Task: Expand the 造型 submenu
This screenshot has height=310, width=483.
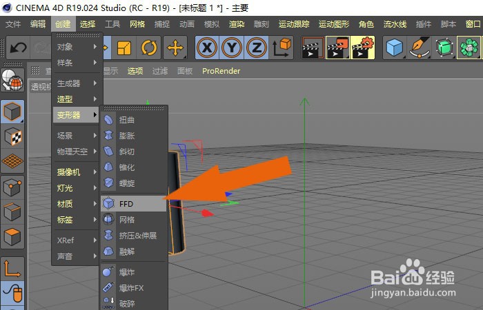Action: [76, 99]
